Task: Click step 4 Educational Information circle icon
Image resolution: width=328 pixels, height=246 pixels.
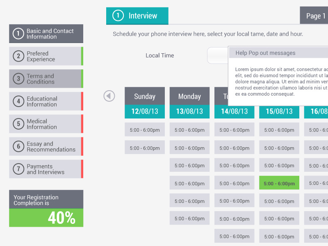Action: tap(18, 101)
